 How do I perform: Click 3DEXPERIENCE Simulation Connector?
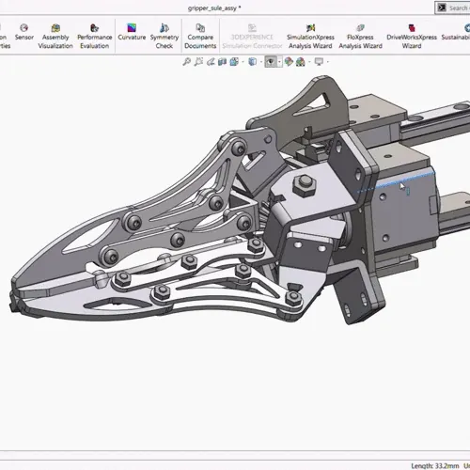click(252, 37)
